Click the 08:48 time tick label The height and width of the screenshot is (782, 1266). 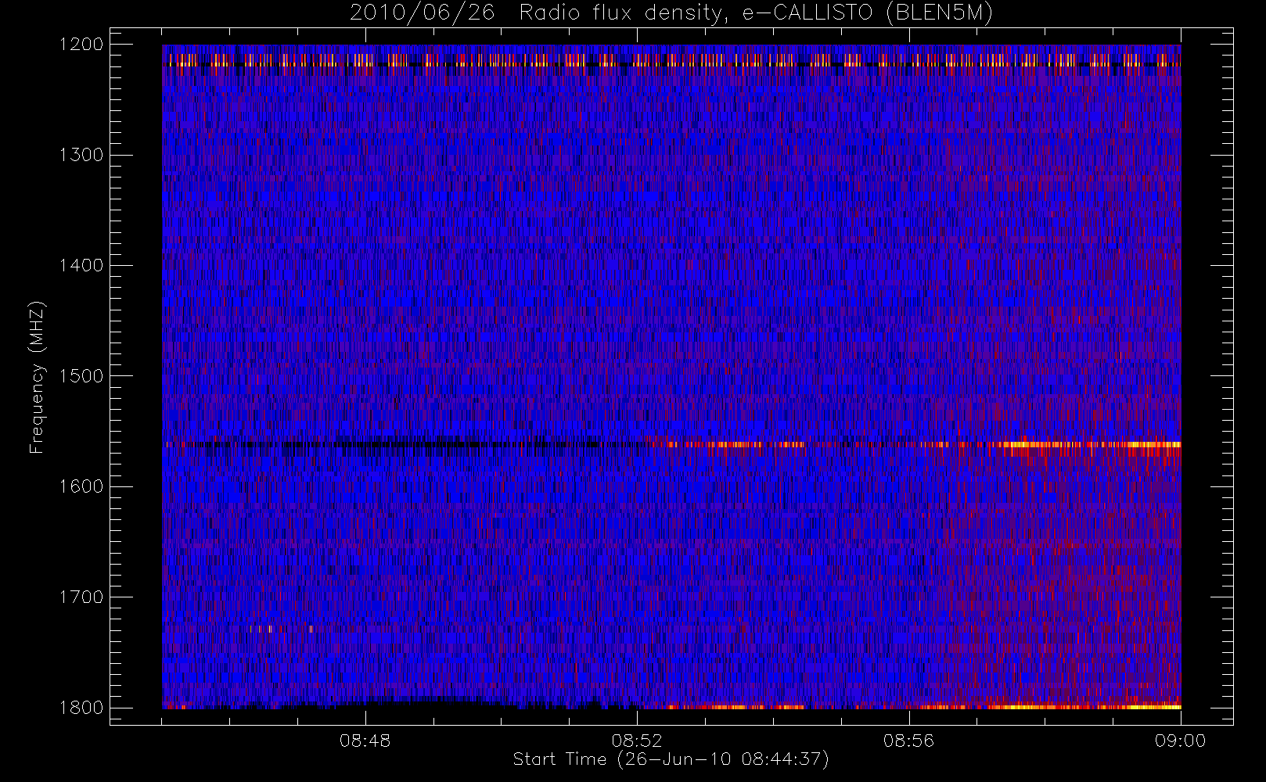pyautogui.click(x=365, y=741)
